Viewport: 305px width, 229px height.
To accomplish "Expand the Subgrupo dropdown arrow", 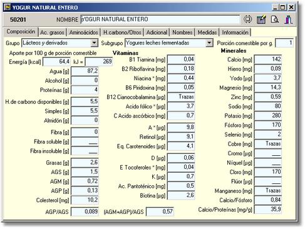I will click(209, 43).
